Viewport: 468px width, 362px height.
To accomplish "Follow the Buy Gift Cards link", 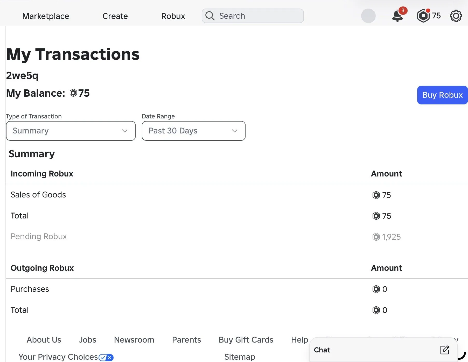I will point(246,340).
